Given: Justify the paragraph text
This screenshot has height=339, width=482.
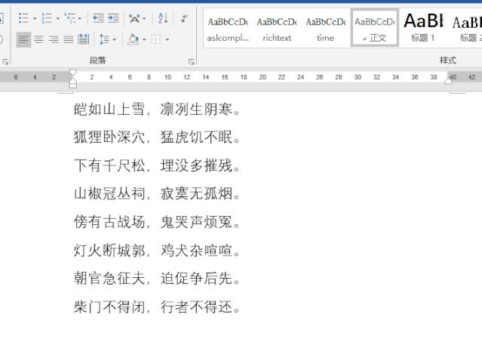Looking at the screenshot, I should (68, 39).
